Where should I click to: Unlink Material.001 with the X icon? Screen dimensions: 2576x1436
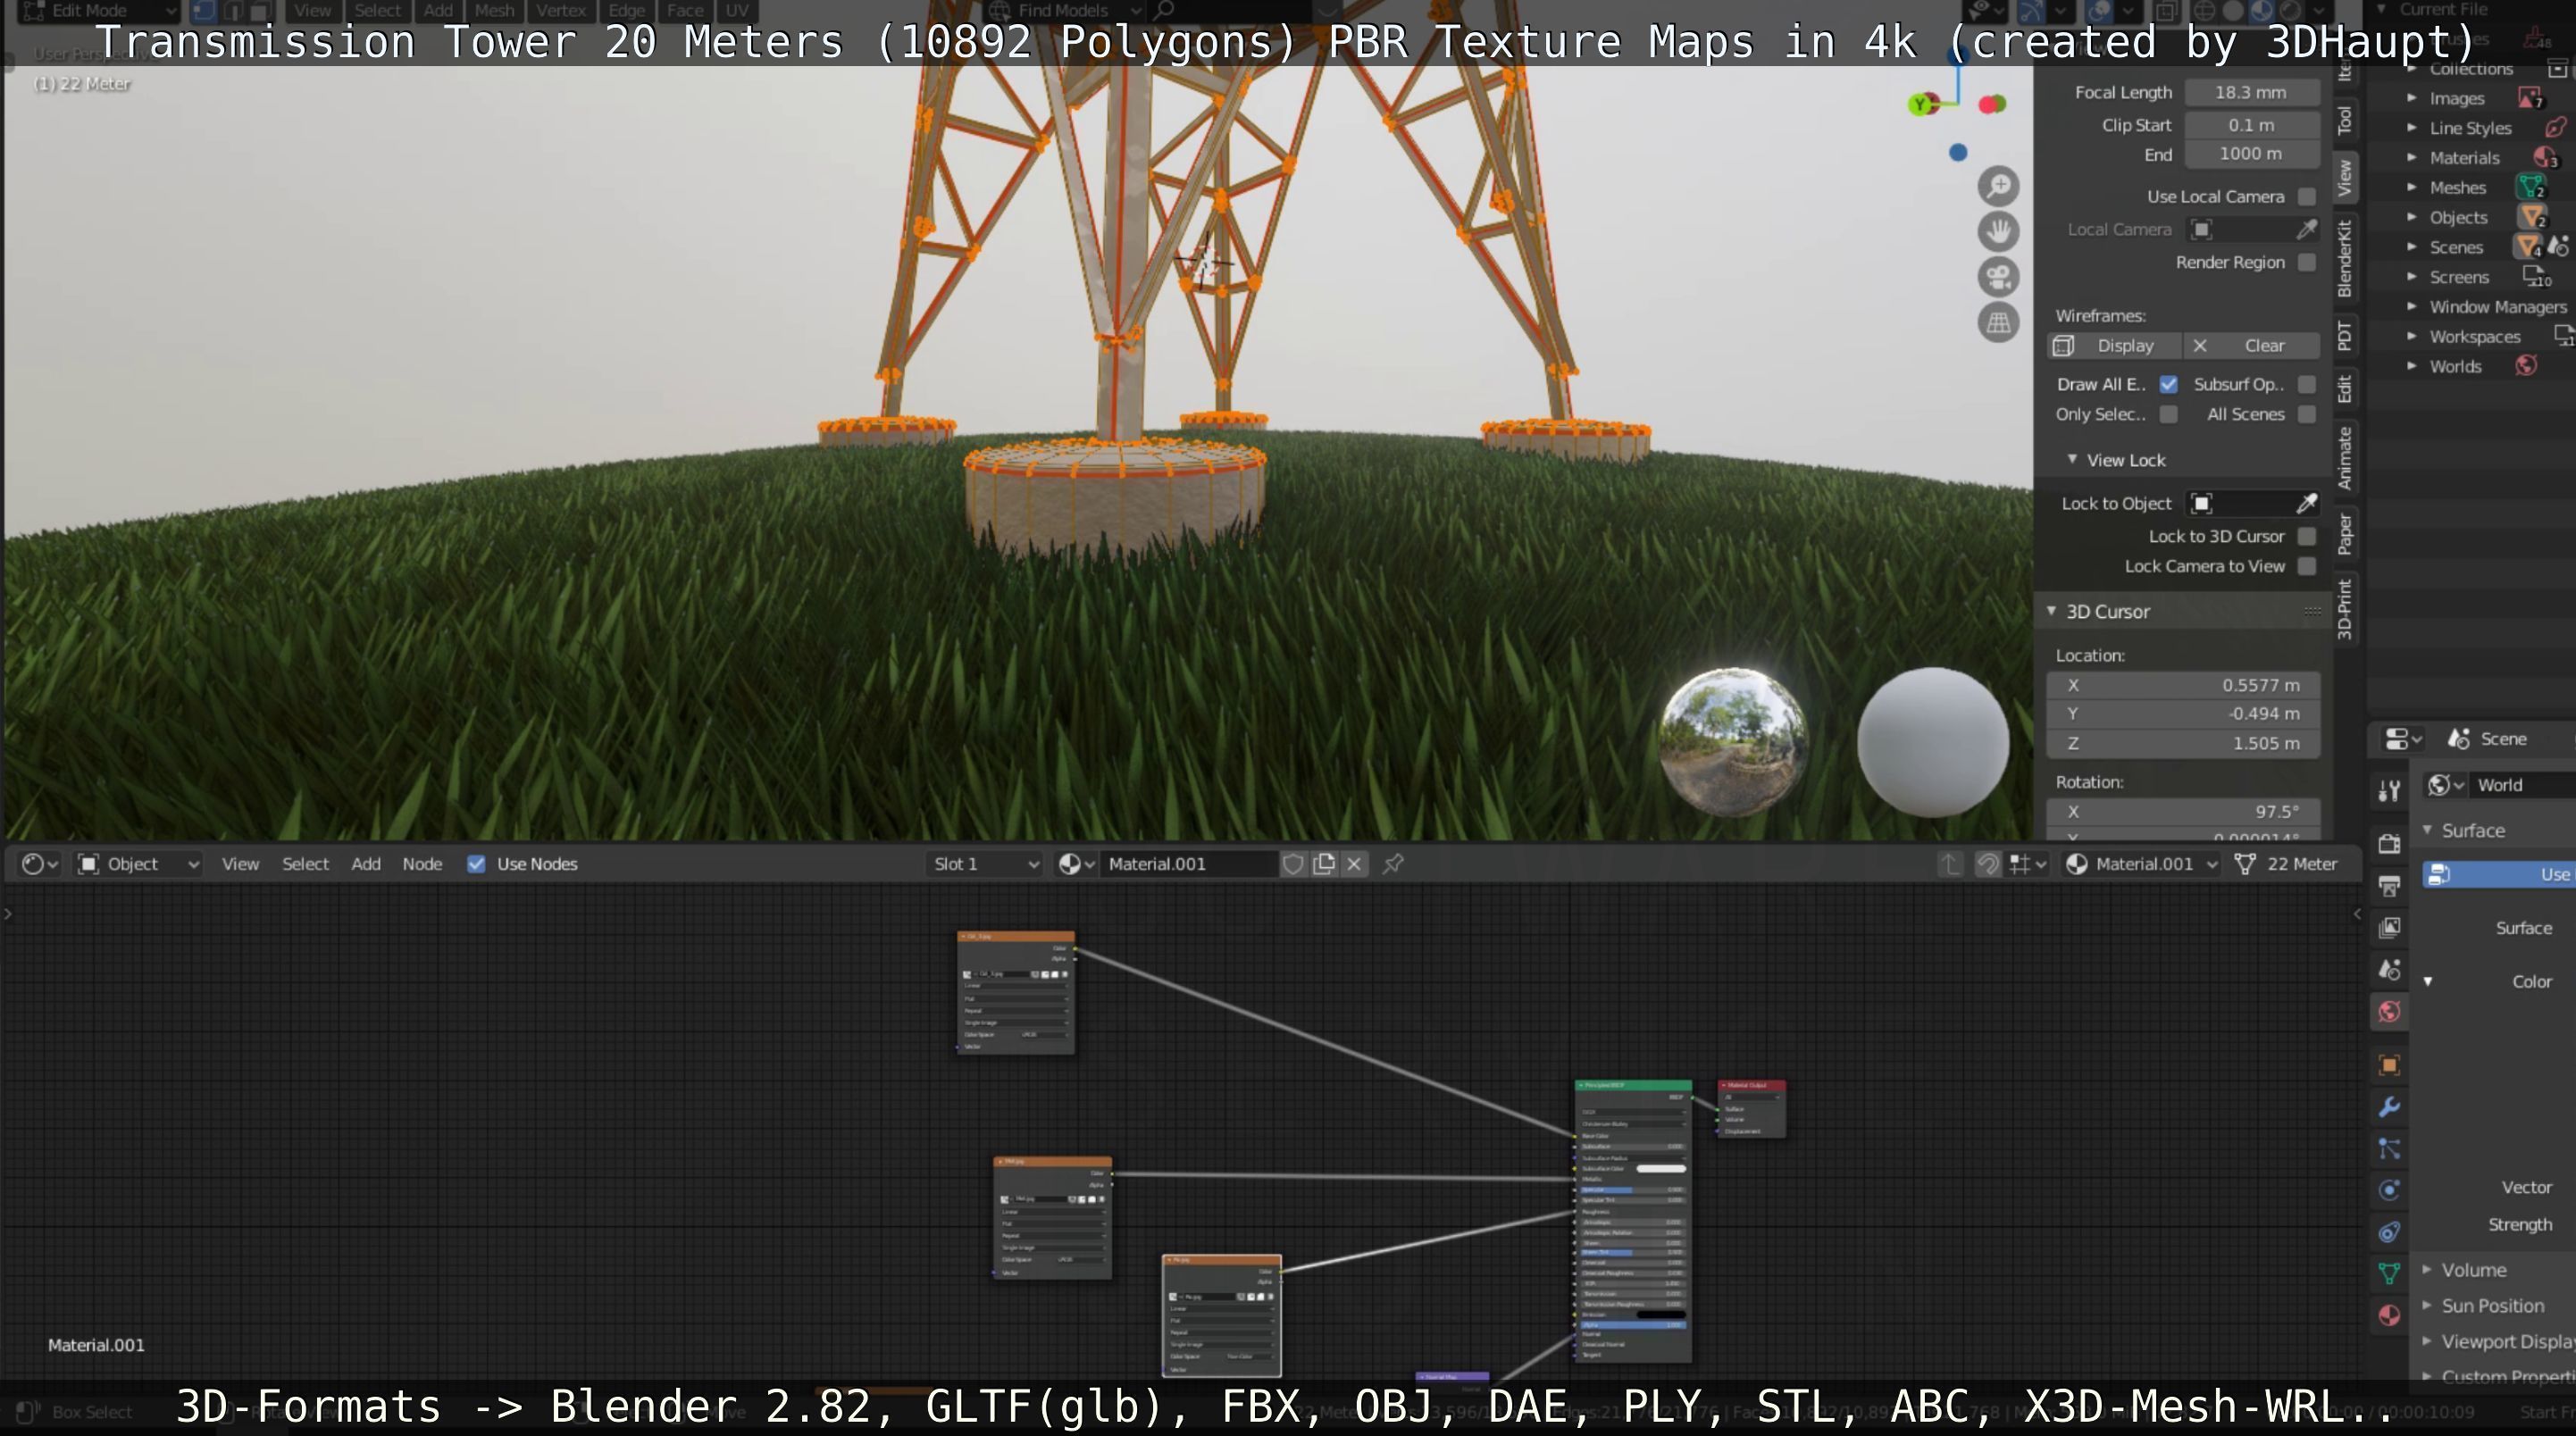tap(1354, 864)
